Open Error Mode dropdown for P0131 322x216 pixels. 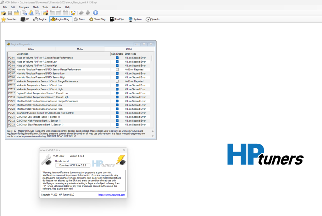(x=137, y=117)
